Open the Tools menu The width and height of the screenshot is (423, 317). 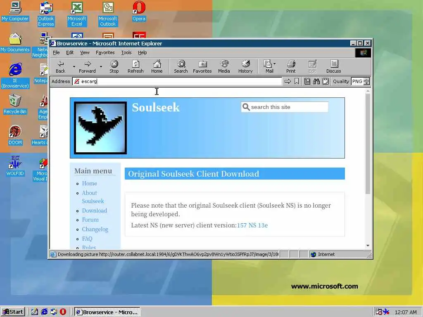coord(126,52)
